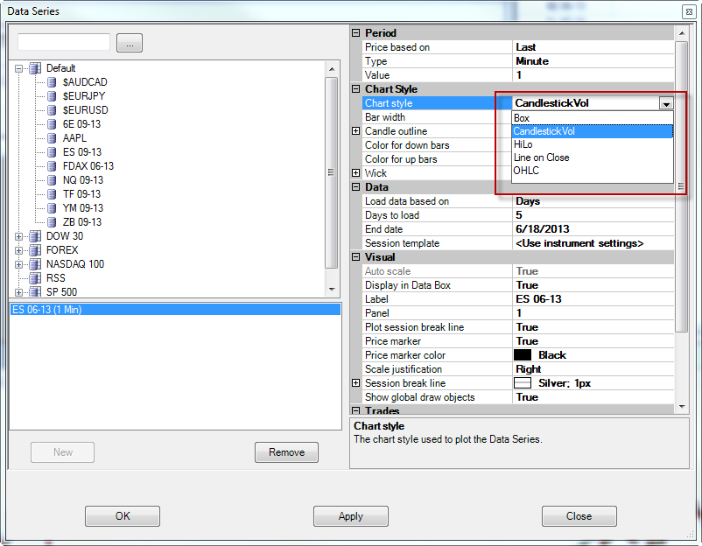Click the $AUDCAD instrument icon

point(52,82)
